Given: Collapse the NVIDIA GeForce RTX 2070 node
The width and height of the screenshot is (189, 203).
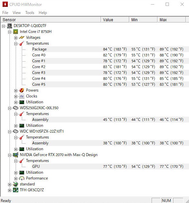Looking at the screenshot, I should [x=9, y=155].
